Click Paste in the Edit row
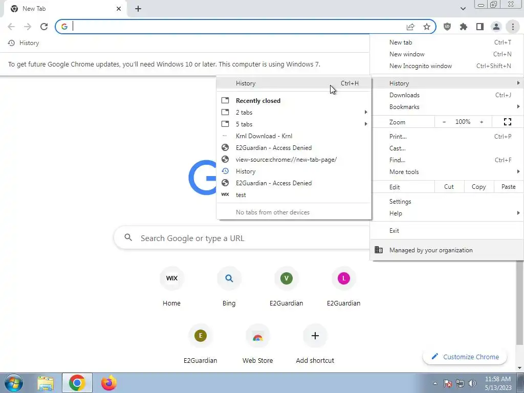 [x=508, y=187]
